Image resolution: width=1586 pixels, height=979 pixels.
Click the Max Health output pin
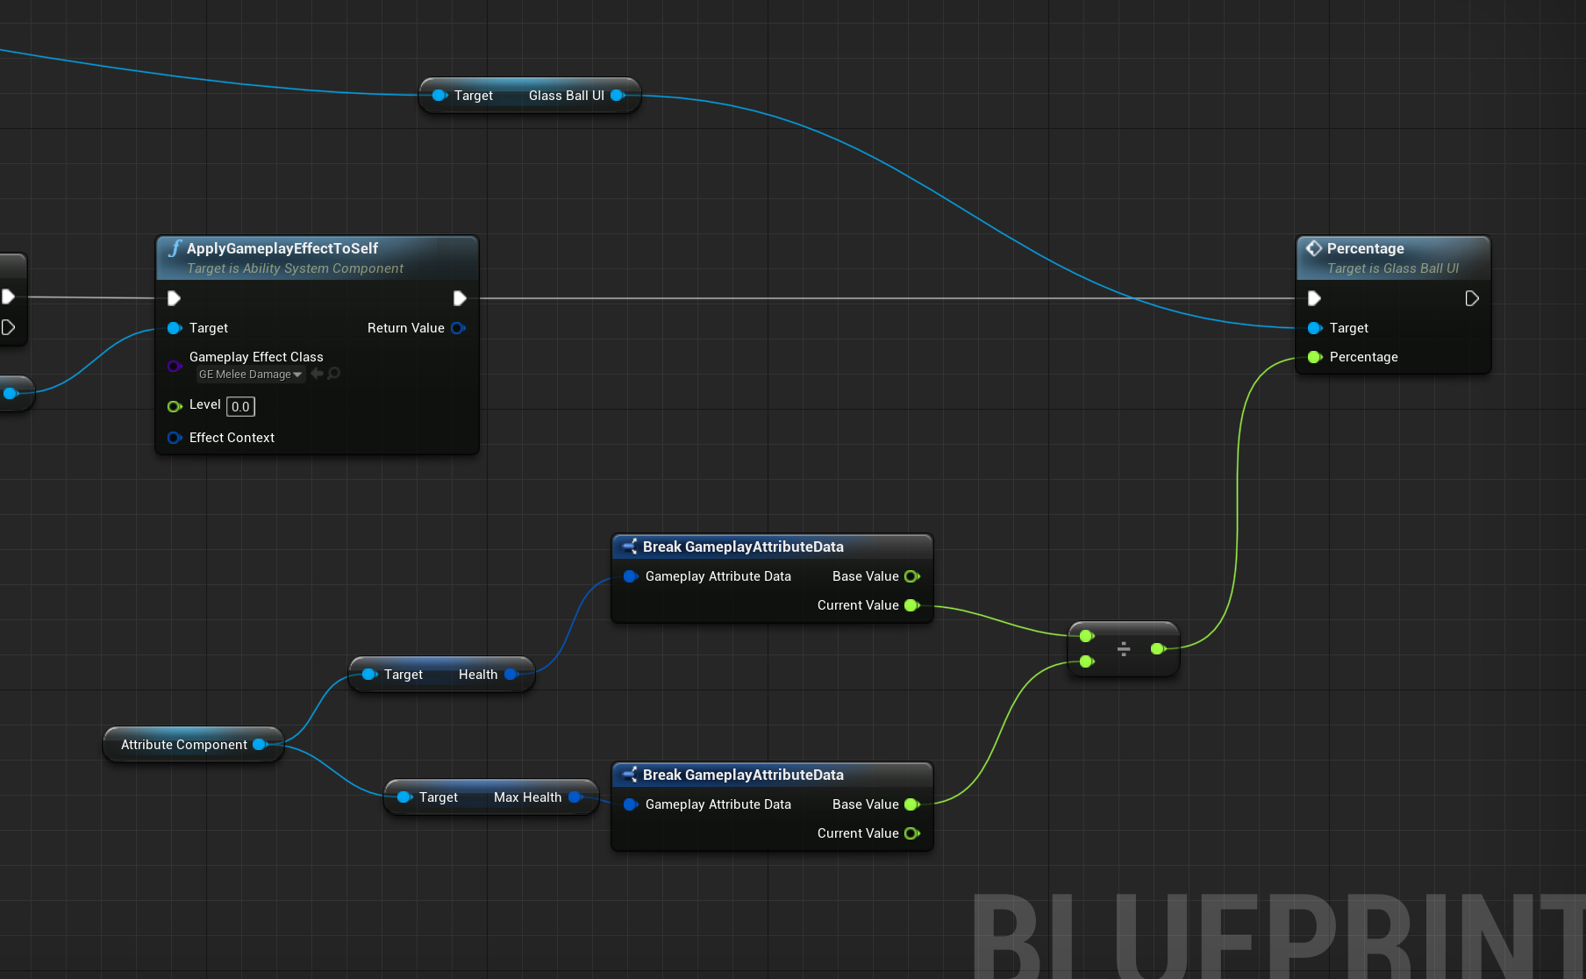(x=576, y=797)
